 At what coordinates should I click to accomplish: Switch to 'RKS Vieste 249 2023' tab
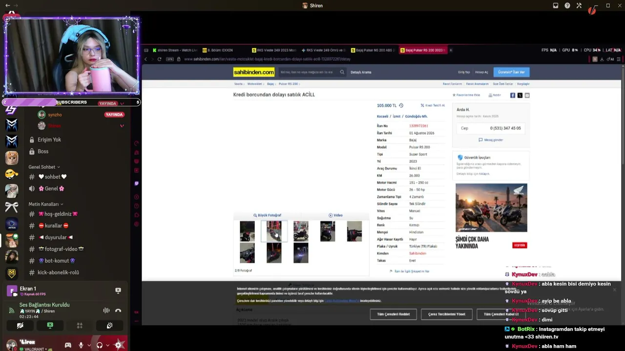tap(273, 50)
